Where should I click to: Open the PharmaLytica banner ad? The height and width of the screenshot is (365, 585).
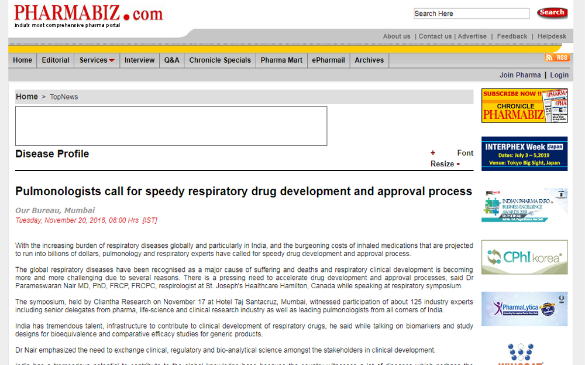pos(524,309)
